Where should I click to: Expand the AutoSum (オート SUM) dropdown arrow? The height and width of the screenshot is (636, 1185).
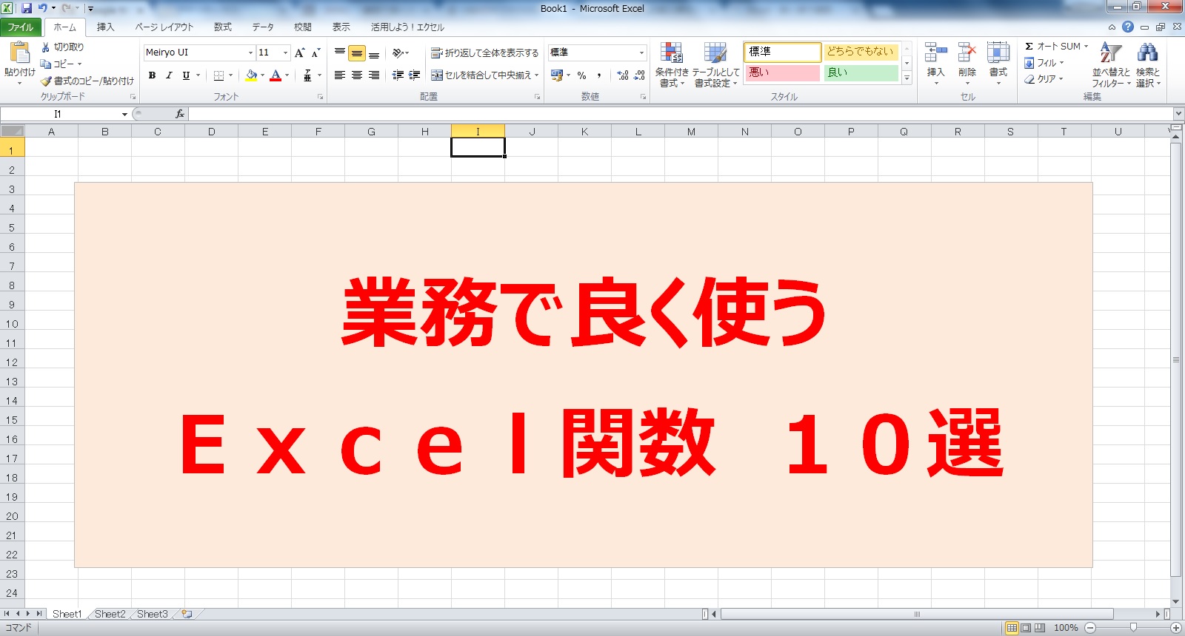1086,46
